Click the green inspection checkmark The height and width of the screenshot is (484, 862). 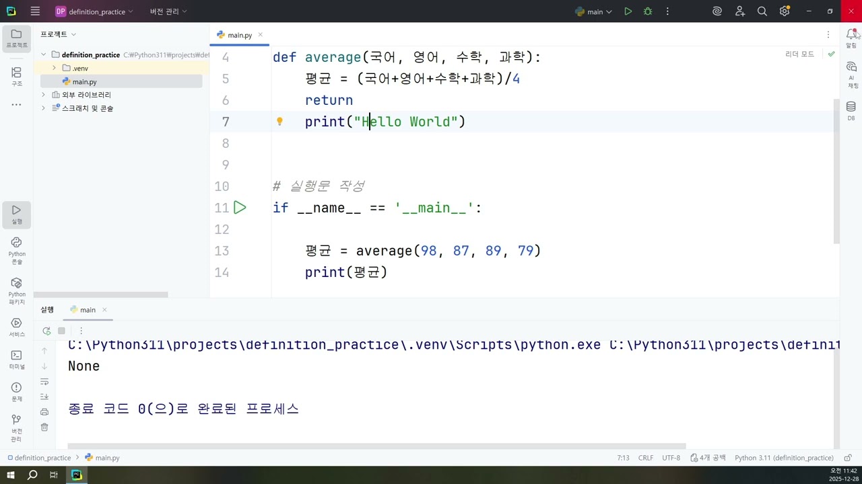click(831, 54)
